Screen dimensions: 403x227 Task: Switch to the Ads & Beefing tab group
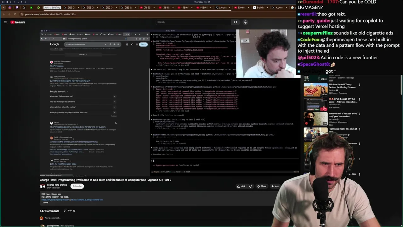pos(52,8)
